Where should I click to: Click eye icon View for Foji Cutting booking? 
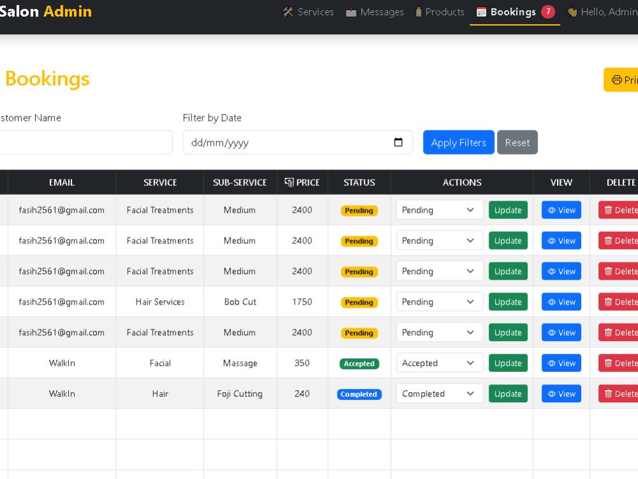point(552,393)
